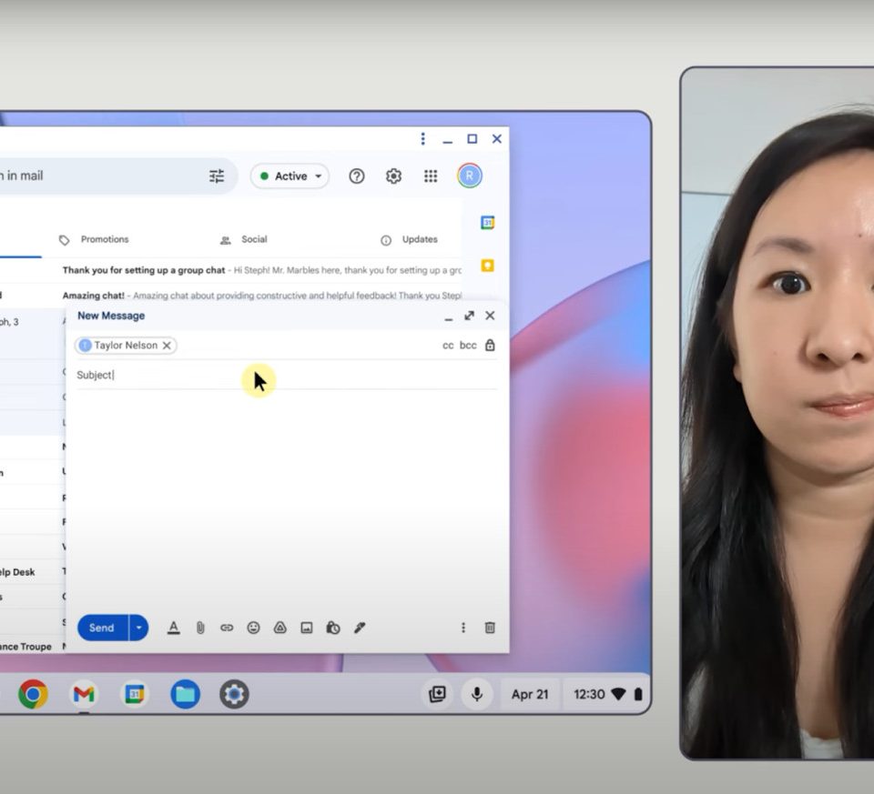Open Google apps grid launcher
Image resolution: width=874 pixels, height=794 pixels.
tap(431, 176)
